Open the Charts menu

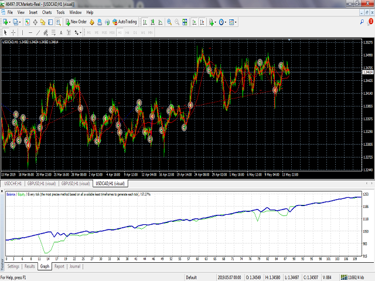coord(47,12)
